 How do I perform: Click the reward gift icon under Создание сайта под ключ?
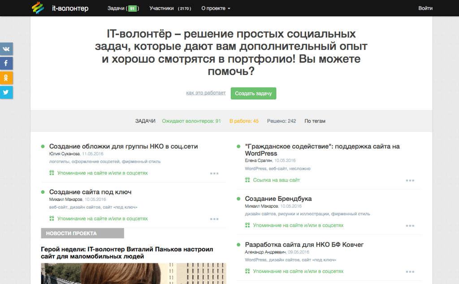pos(52,218)
